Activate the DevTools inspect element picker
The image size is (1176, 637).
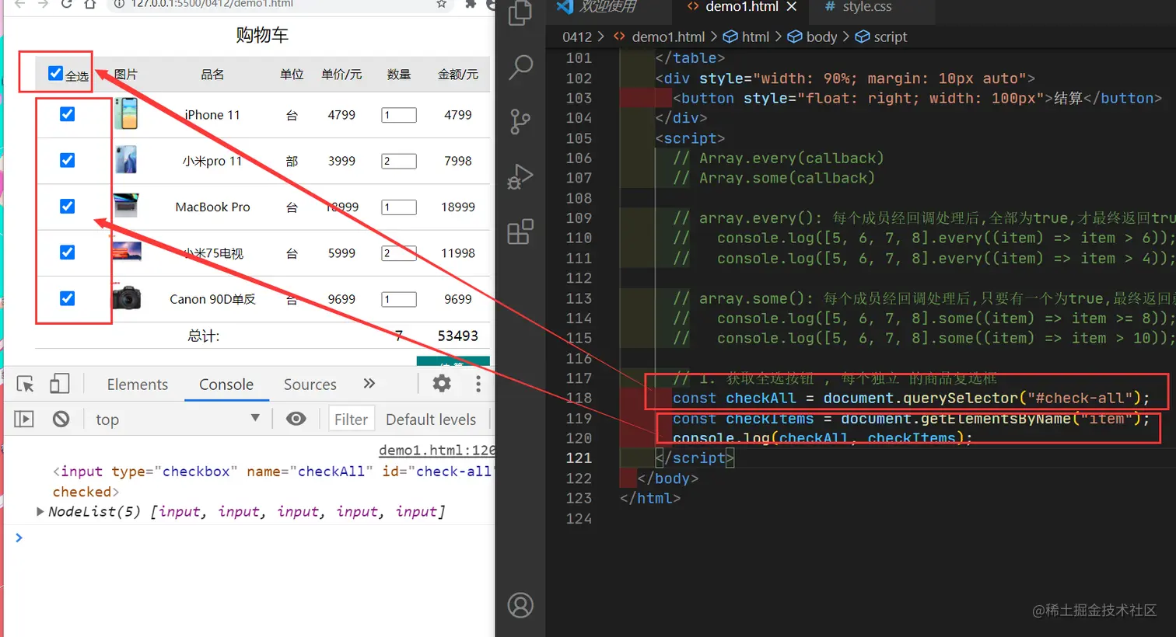26,385
